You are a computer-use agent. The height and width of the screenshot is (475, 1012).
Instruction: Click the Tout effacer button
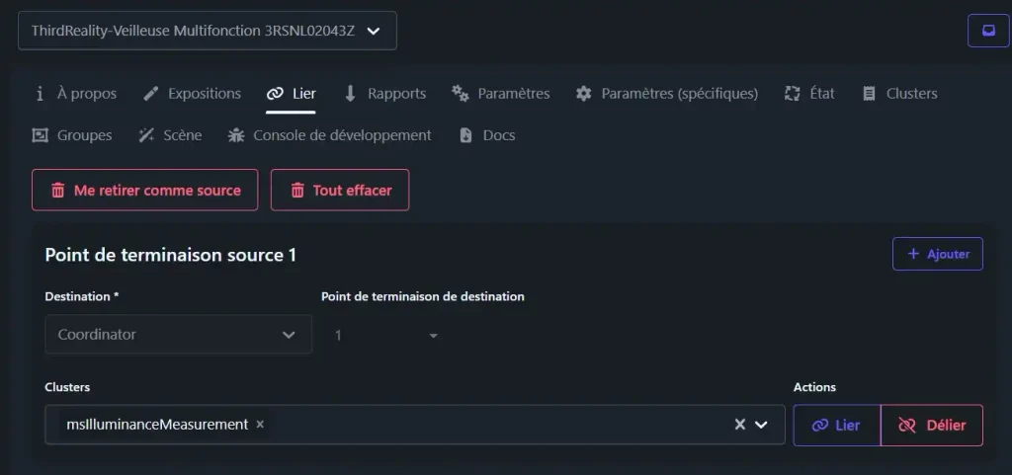tap(340, 191)
